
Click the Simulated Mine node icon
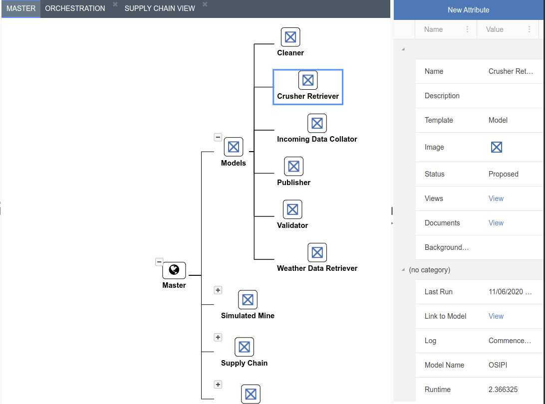(248, 300)
